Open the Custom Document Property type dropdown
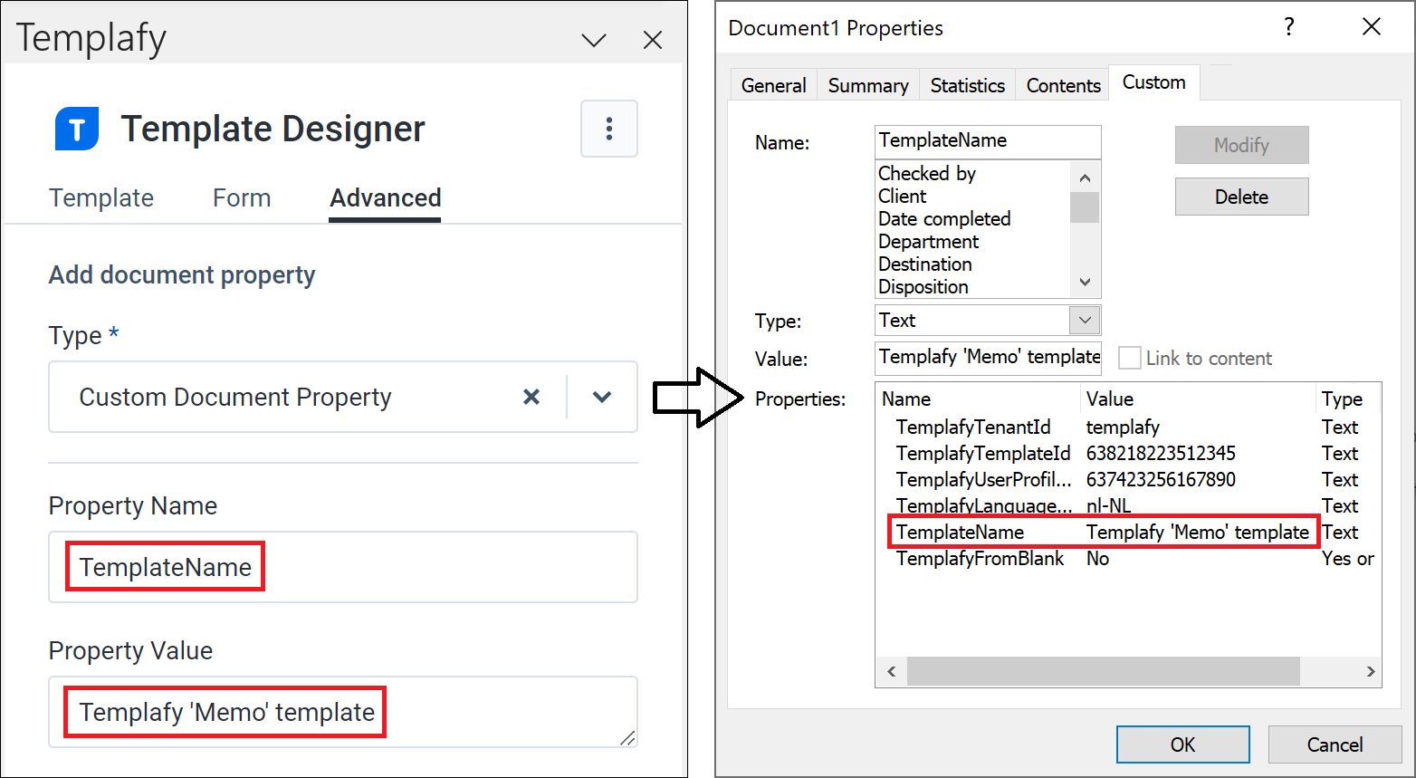1416x778 pixels. [x=601, y=397]
